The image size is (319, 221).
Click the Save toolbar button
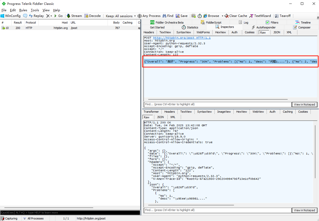click(182, 16)
